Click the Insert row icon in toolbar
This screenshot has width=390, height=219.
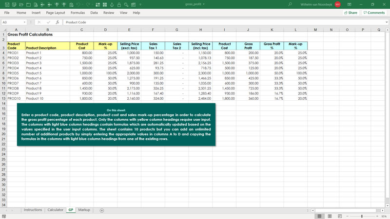pyautogui.click(x=43, y=5)
